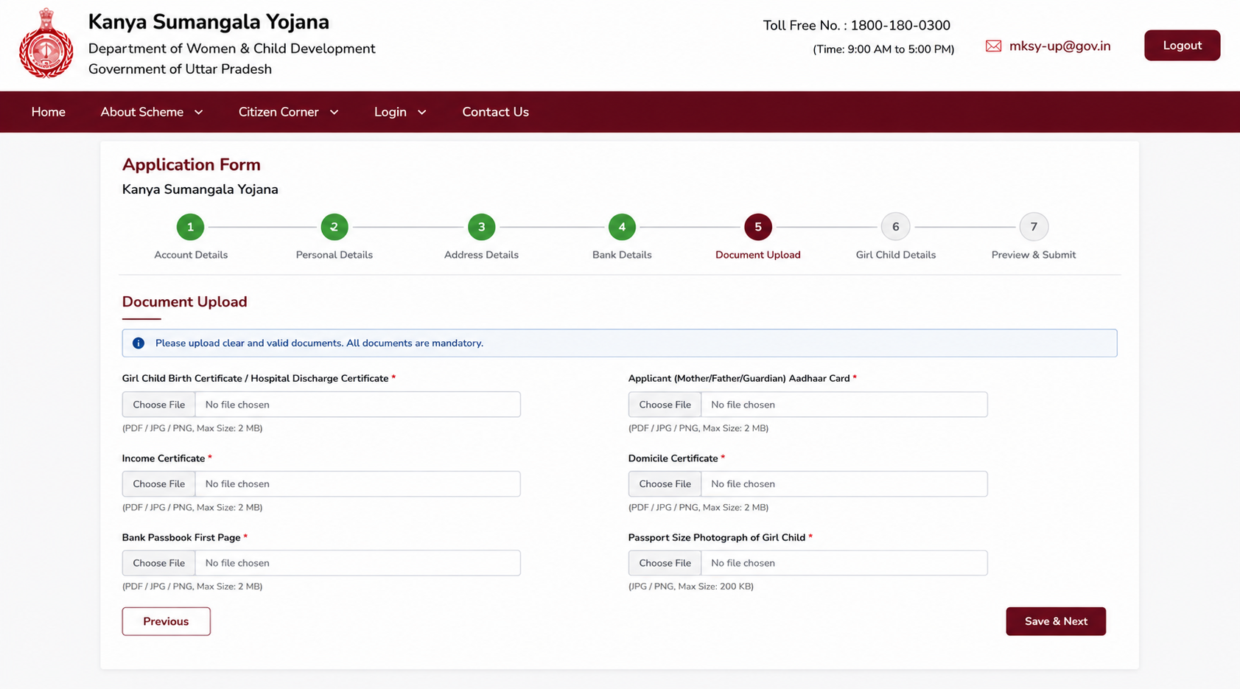Viewport: 1240px width, 689px height.
Task: Choose file for Applicant Aadhaar Card
Action: pyautogui.click(x=665, y=405)
